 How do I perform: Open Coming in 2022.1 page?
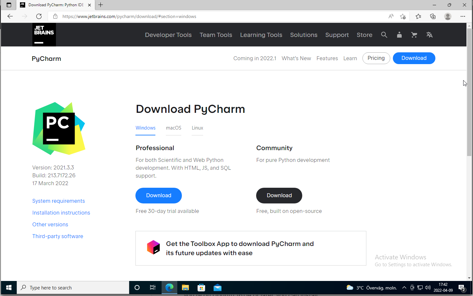(254, 58)
